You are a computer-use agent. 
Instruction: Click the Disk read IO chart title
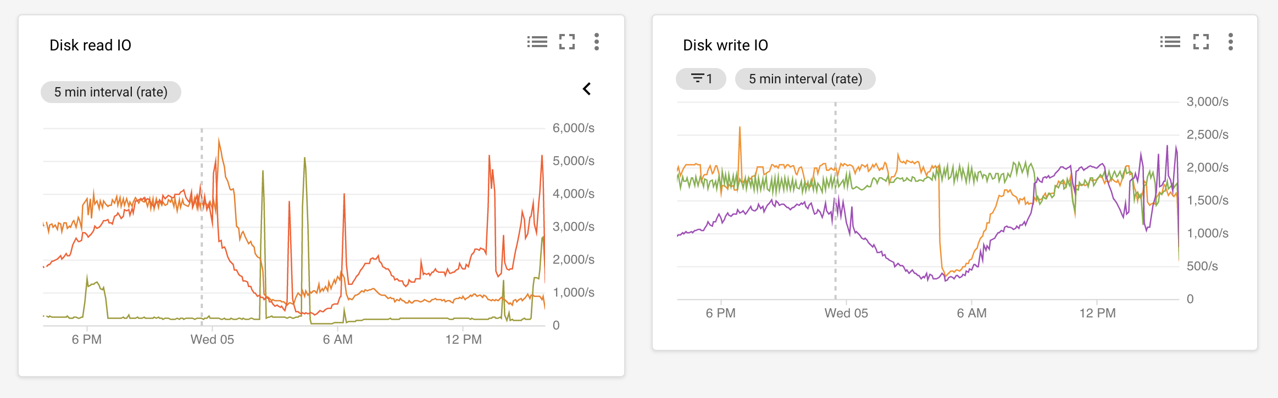[91, 45]
